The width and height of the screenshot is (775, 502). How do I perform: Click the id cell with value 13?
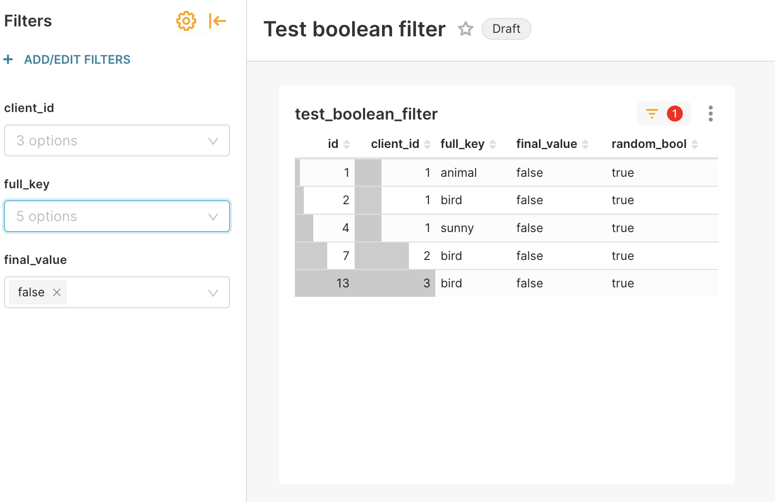[x=325, y=283]
